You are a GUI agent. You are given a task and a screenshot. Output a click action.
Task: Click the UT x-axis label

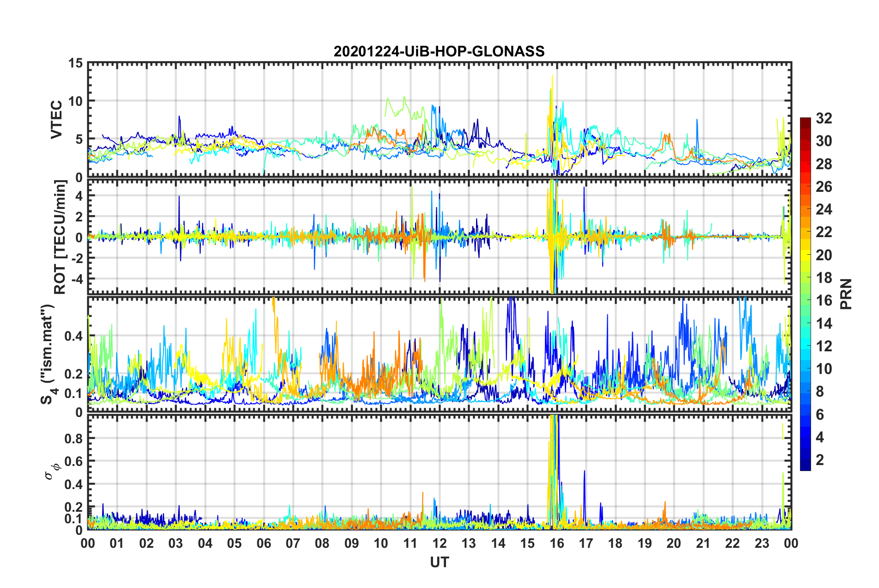pyautogui.click(x=439, y=562)
